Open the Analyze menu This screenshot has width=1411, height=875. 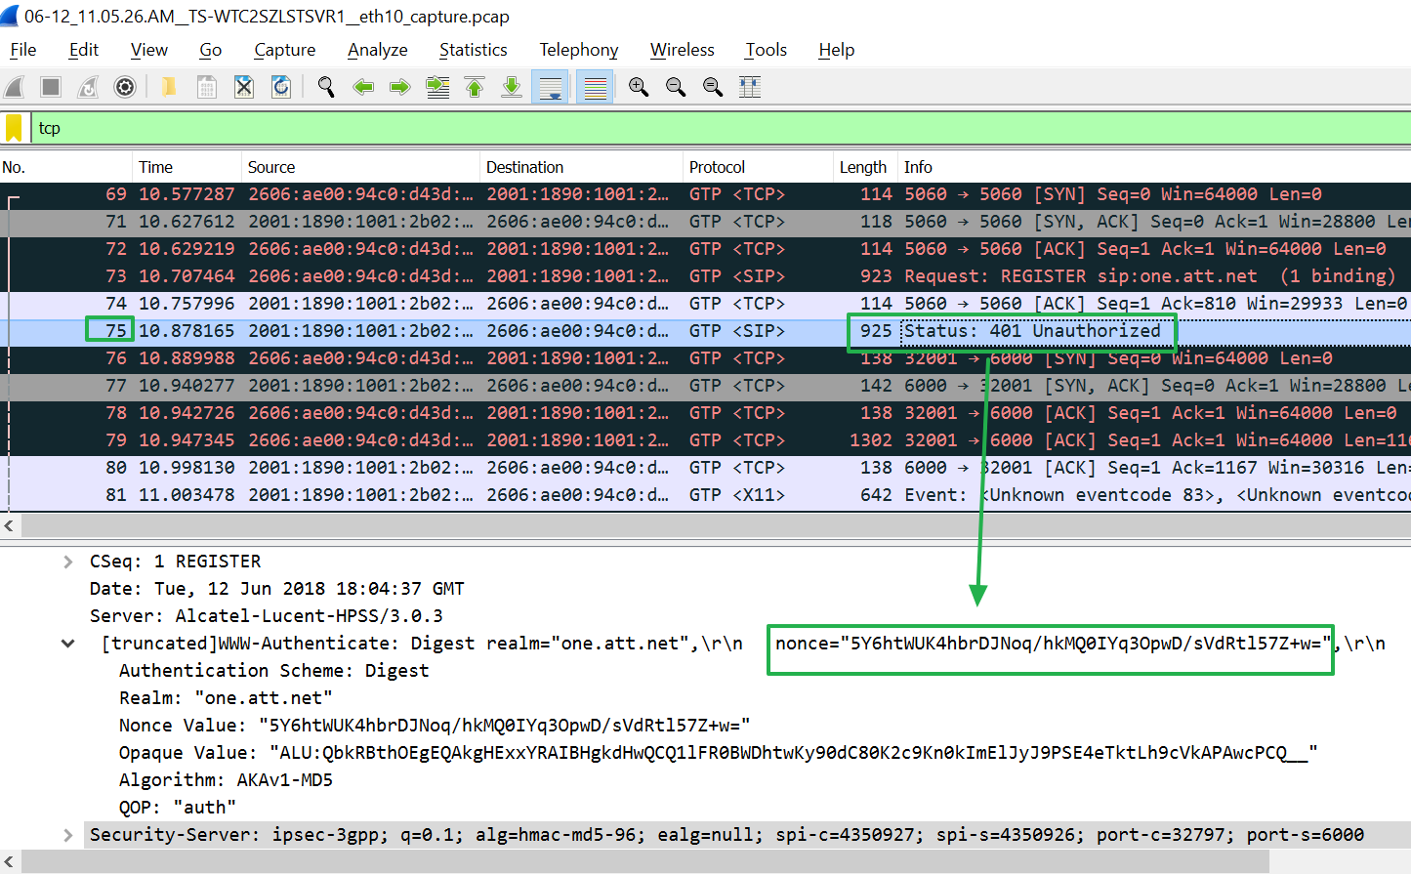pyautogui.click(x=378, y=50)
